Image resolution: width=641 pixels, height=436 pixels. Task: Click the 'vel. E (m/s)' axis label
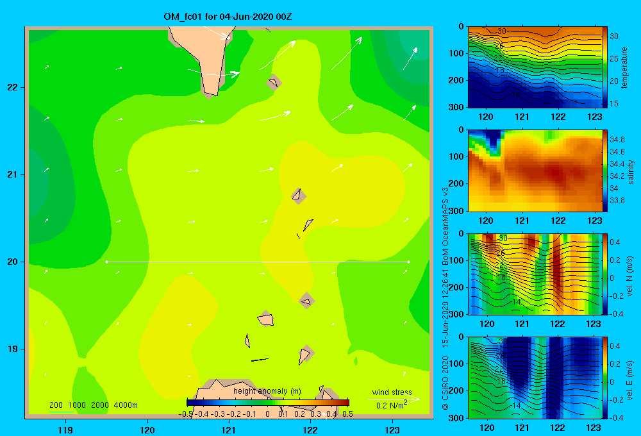pos(630,380)
